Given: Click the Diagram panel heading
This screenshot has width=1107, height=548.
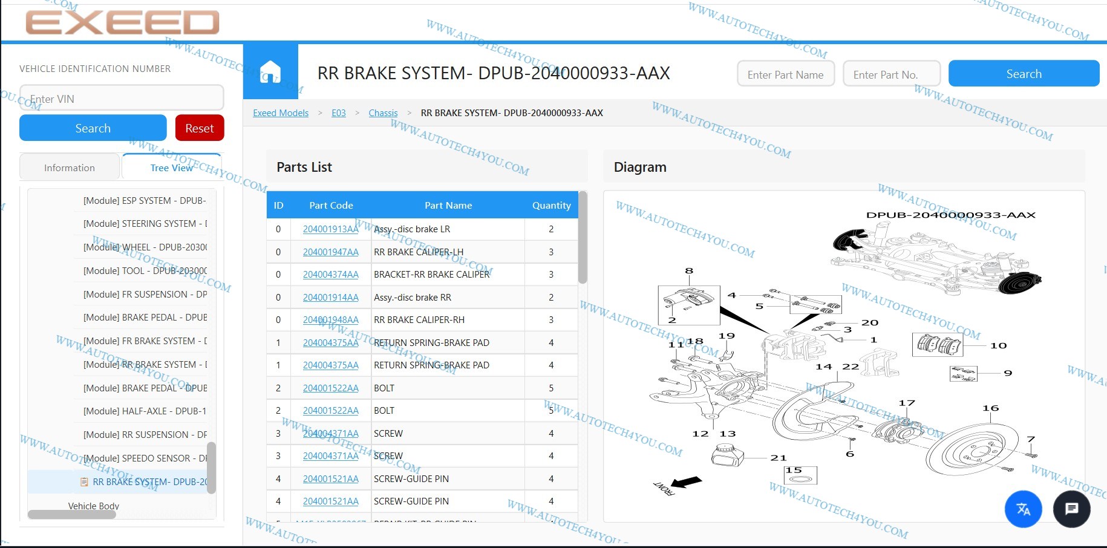Looking at the screenshot, I should (640, 167).
